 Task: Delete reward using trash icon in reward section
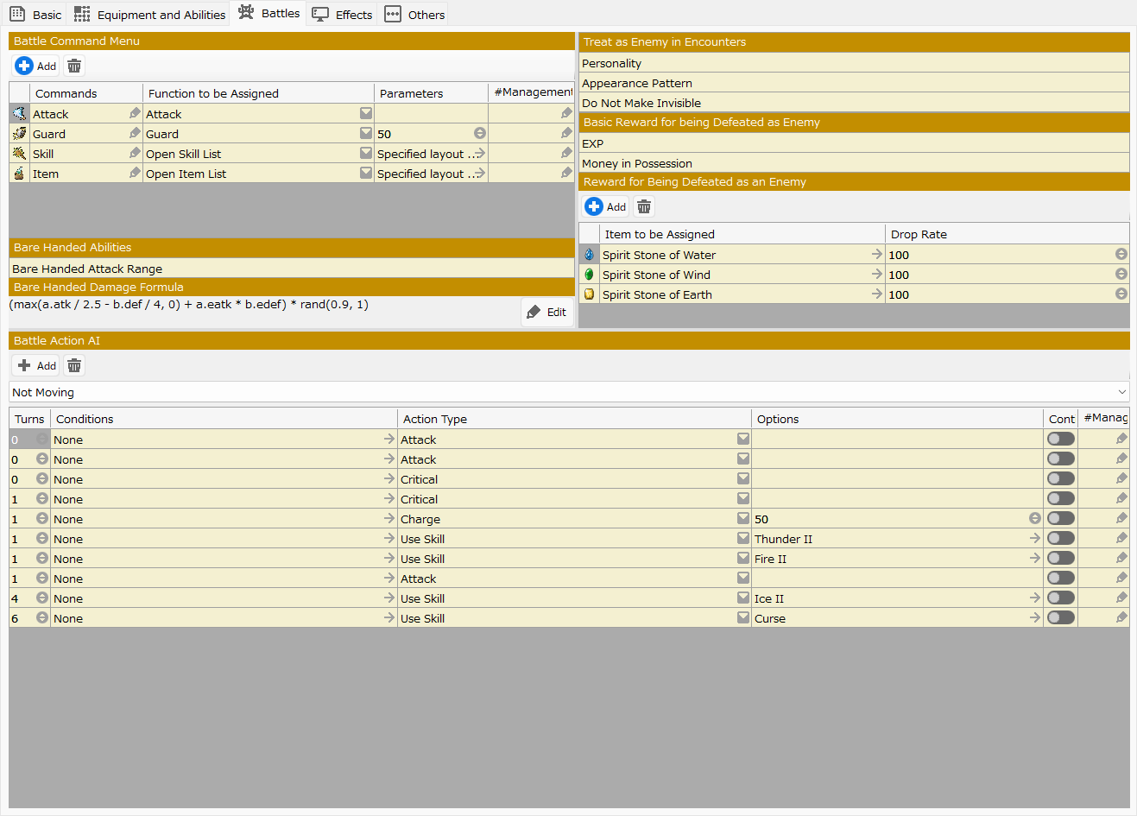(644, 207)
